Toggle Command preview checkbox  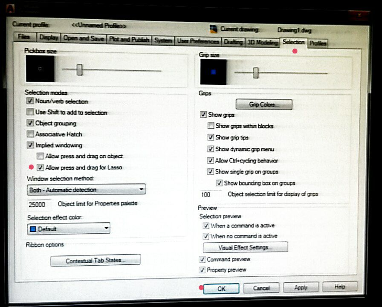pos(202,259)
